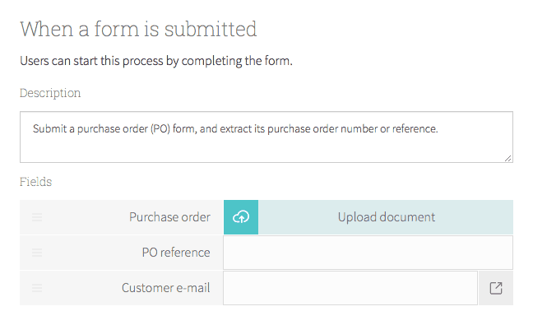Click the Fields section label
This screenshot has width=533, height=325.
[x=35, y=182]
